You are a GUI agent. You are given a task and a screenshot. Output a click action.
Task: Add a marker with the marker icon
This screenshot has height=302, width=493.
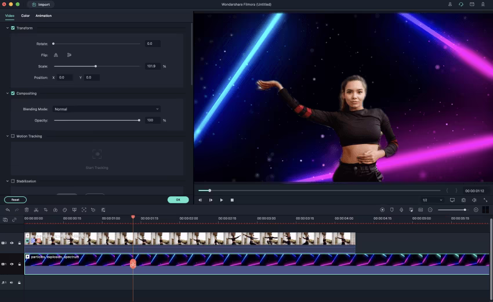pos(391,210)
